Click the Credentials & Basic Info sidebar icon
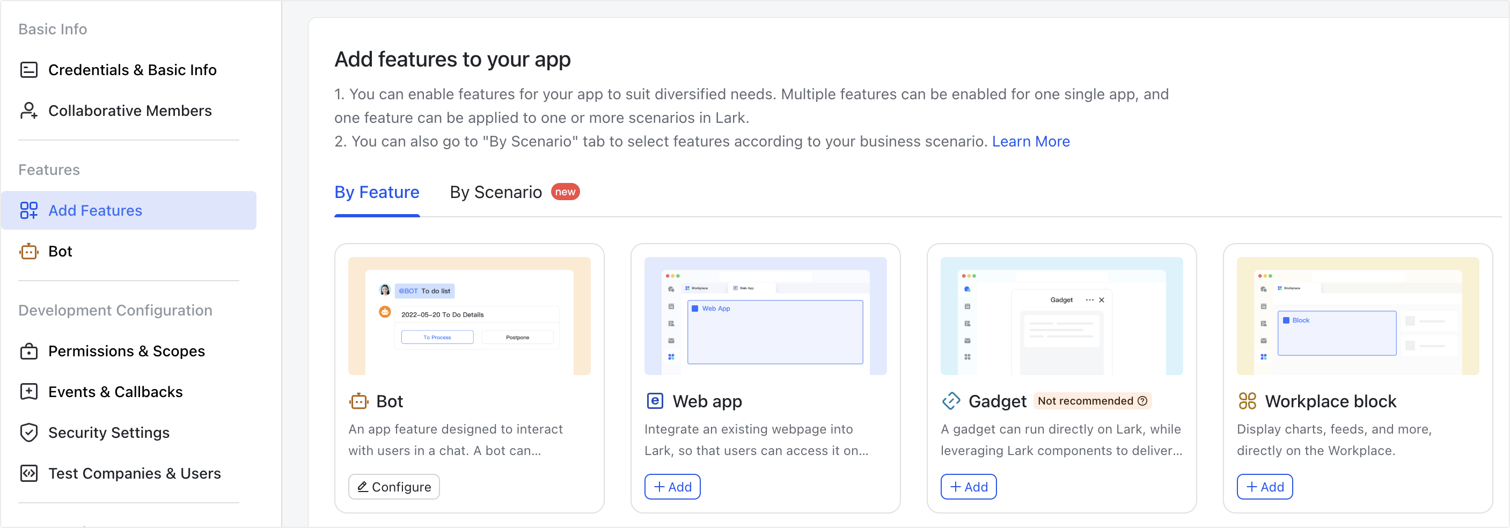 pos(29,70)
